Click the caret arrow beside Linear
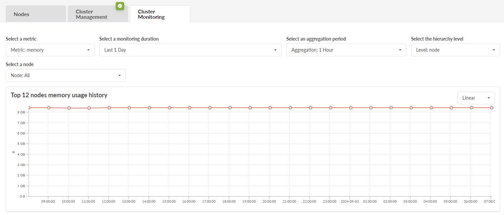This screenshot has width=504, height=215. tap(489, 98)
